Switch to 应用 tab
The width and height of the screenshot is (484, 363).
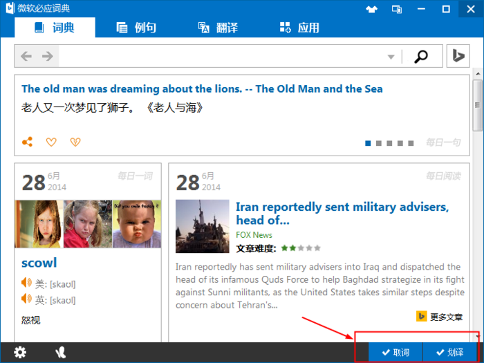(x=299, y=28)
